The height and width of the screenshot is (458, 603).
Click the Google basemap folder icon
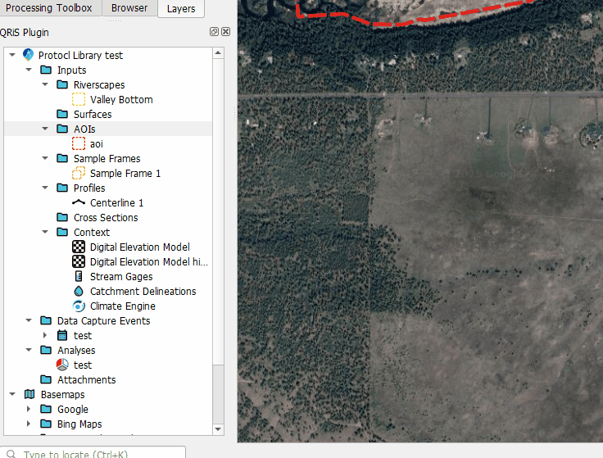coord(46,409)
